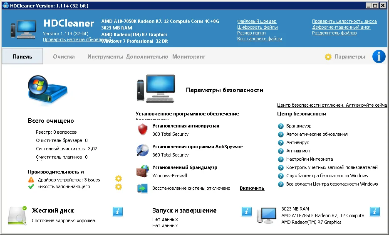Click the question icon beside Служба центра безопасности

click(x=280, y=176)
